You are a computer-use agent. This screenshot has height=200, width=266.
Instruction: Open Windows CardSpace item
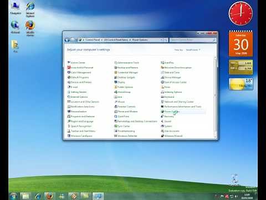[80, 136]
